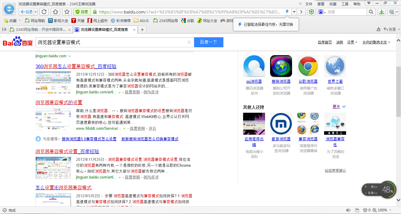Click the green 百度 site verification badge
The image size is (401, 214).
[82, 12]
